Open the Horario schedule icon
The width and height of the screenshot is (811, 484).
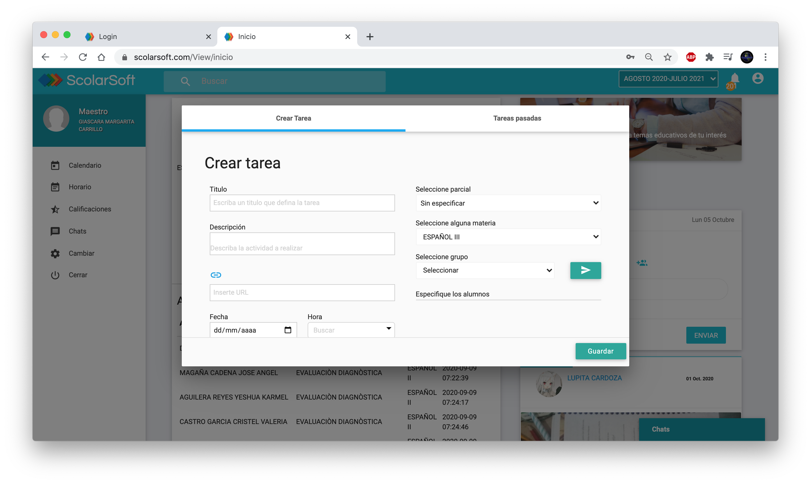(x=55, y=187)
